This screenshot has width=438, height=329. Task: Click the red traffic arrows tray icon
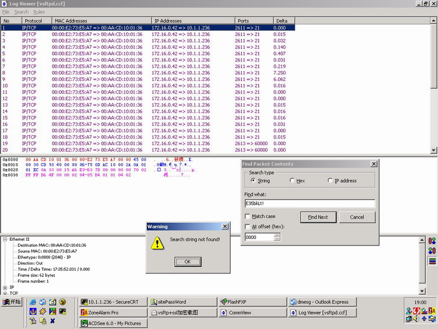pos(416,311)
